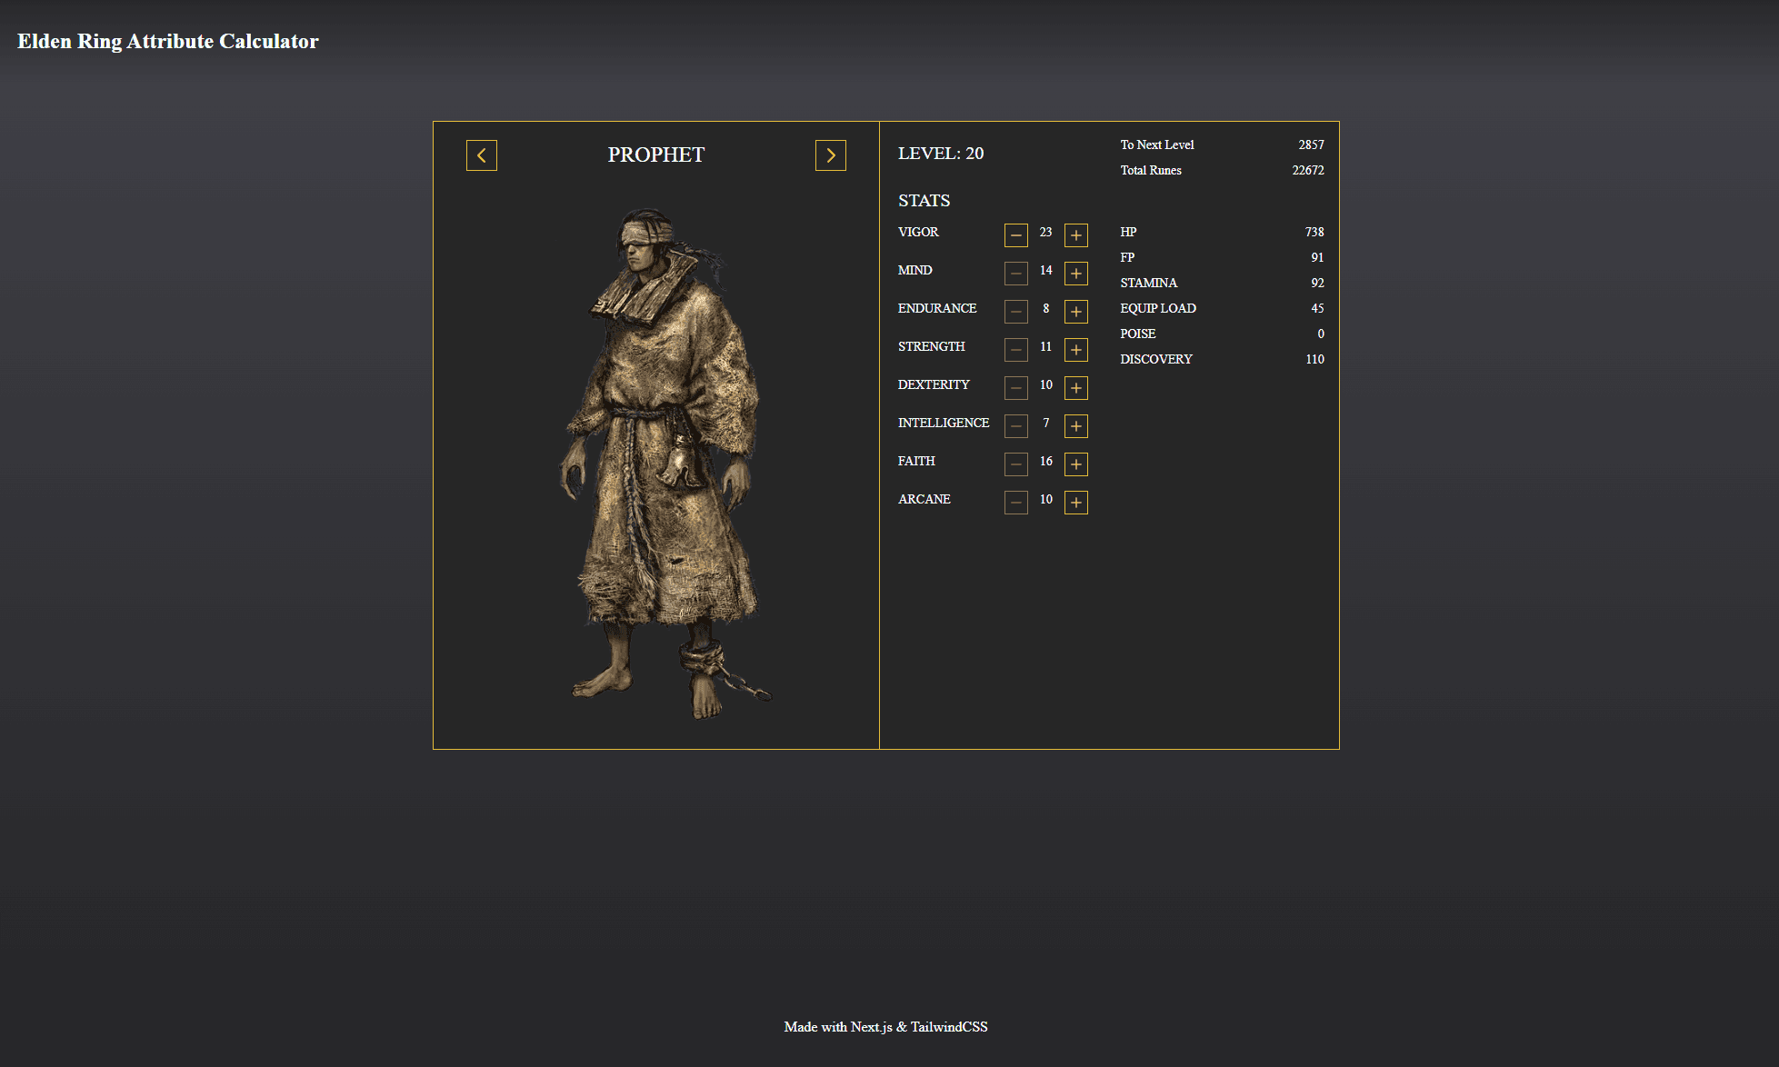Image resolution: width=1779 pixels, height=1067 pixels.
Task: Click the Total Runes label
Action: (1151, 171)
